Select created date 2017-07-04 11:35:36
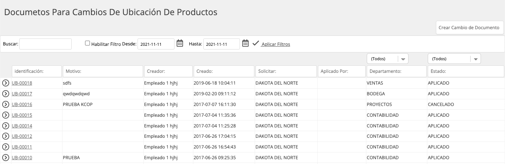The width and height of the screenshot is (505, 164). 215,115
